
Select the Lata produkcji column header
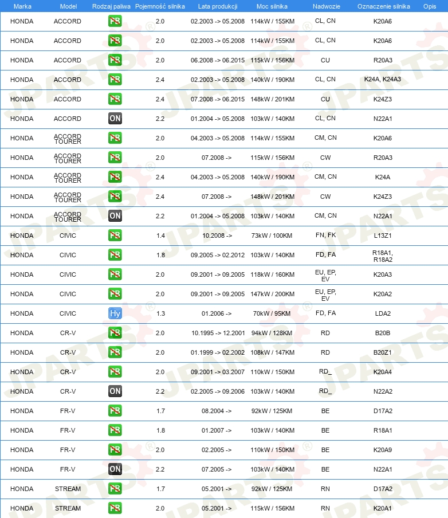click(x=218, y=6)
